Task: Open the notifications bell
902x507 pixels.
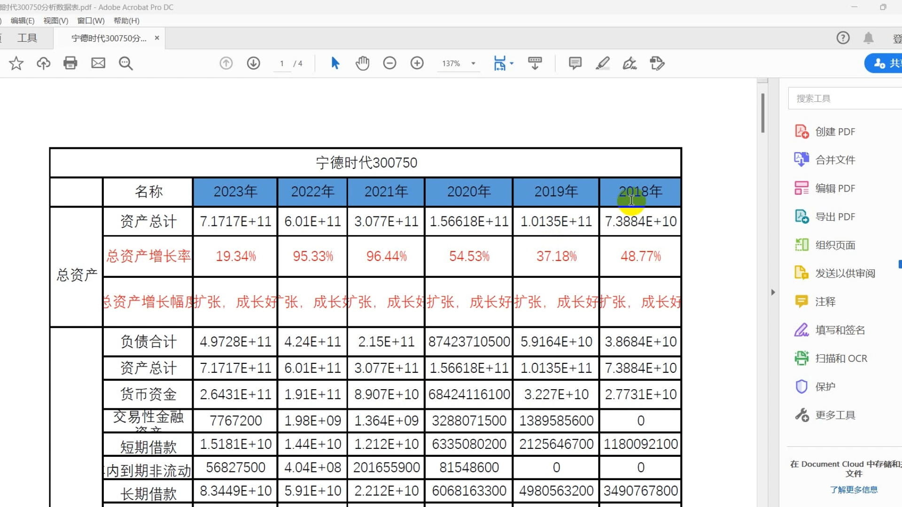Action: pos(869,38)
